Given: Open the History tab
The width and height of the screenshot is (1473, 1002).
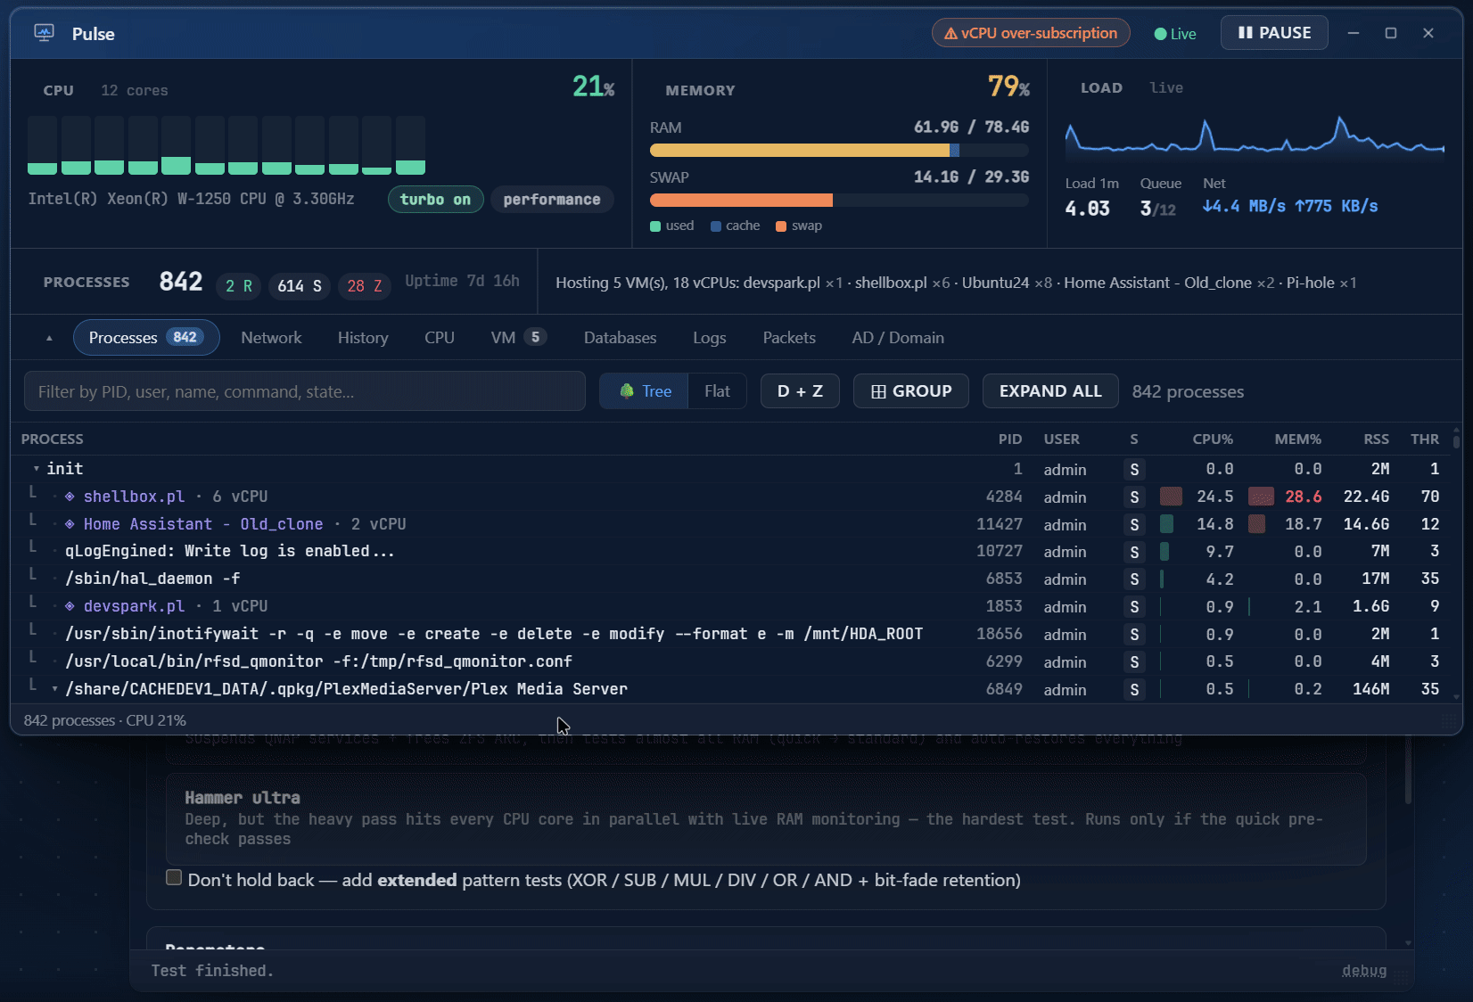Looking at the screenshot, I should [x=363, y=338].
